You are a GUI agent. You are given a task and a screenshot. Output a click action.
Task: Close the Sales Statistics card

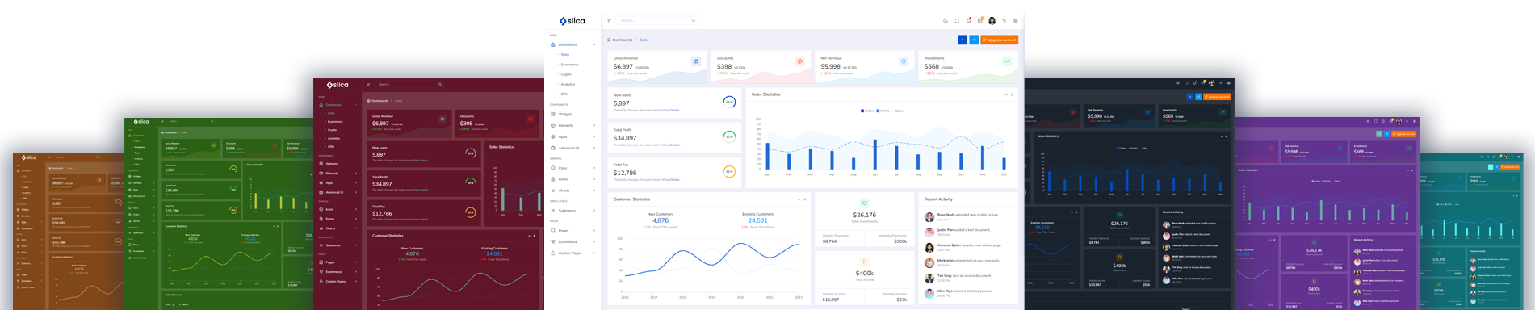[x=1012, y=94]
